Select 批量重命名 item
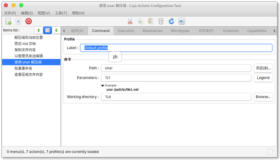The height and width of the screenshot is (160, 280). pyautogui.click(x=31, y=68)
